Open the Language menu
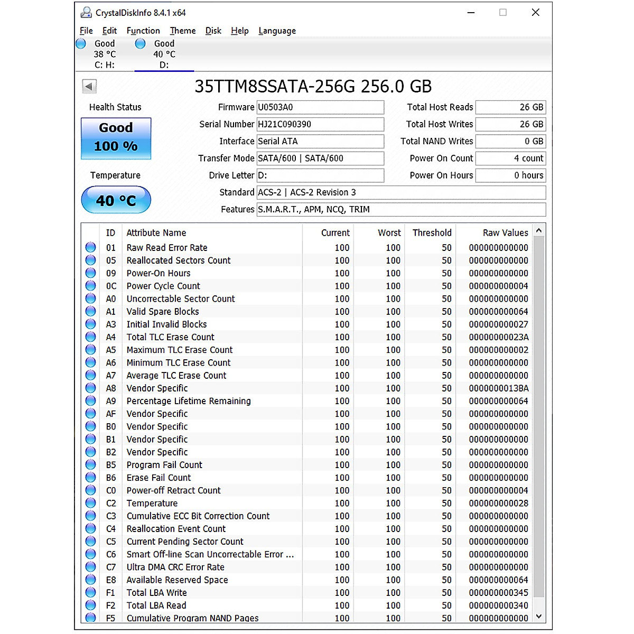This screenshot has width=634, height=634. 277,31
